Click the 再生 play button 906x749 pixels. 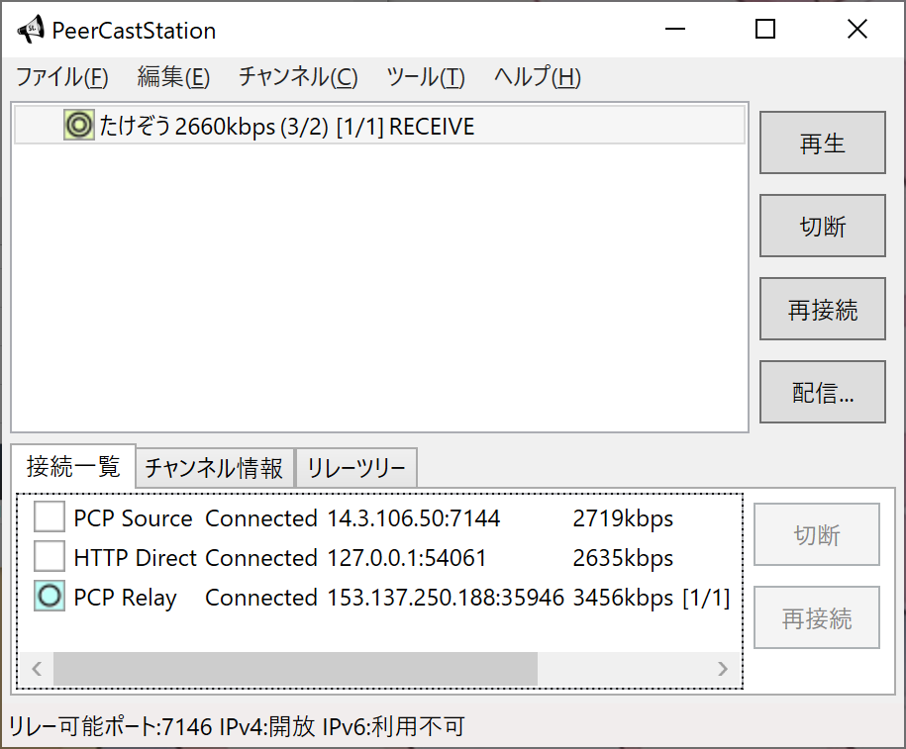coord(822,142)
